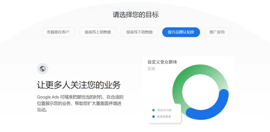Click the highlighted 提升品牌认知度 goal

(x=181, y=32)
